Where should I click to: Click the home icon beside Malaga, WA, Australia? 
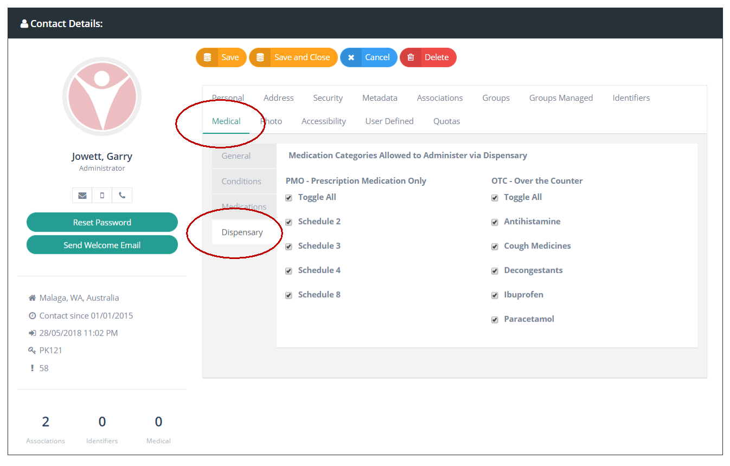point(32,298)
